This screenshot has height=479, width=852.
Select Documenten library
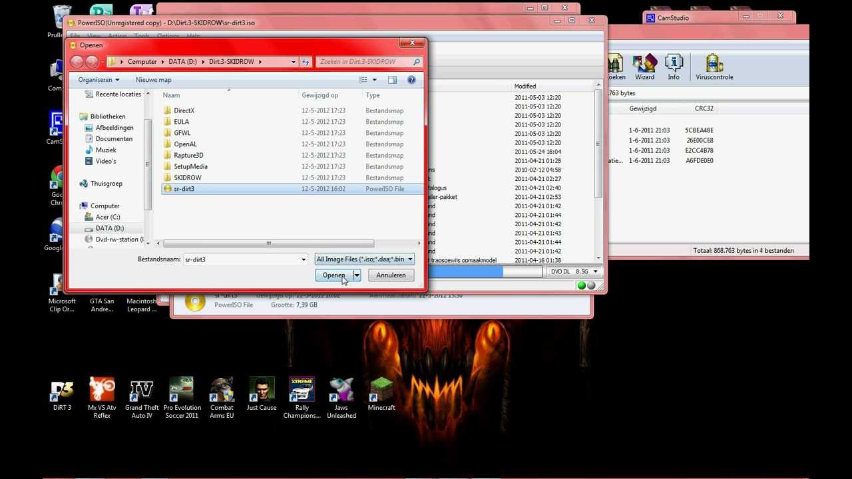click(x=114, y=139)
